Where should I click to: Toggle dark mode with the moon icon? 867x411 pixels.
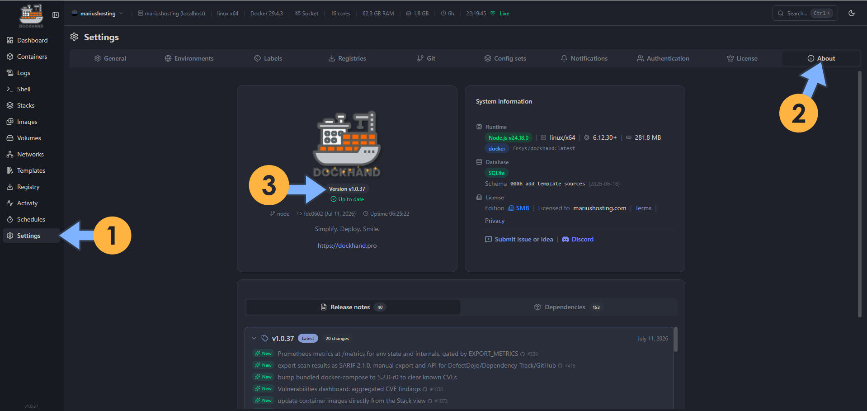tap(852, 13)
